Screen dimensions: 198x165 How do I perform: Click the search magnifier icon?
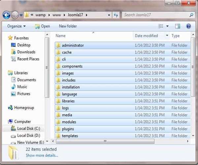(191, 15)
